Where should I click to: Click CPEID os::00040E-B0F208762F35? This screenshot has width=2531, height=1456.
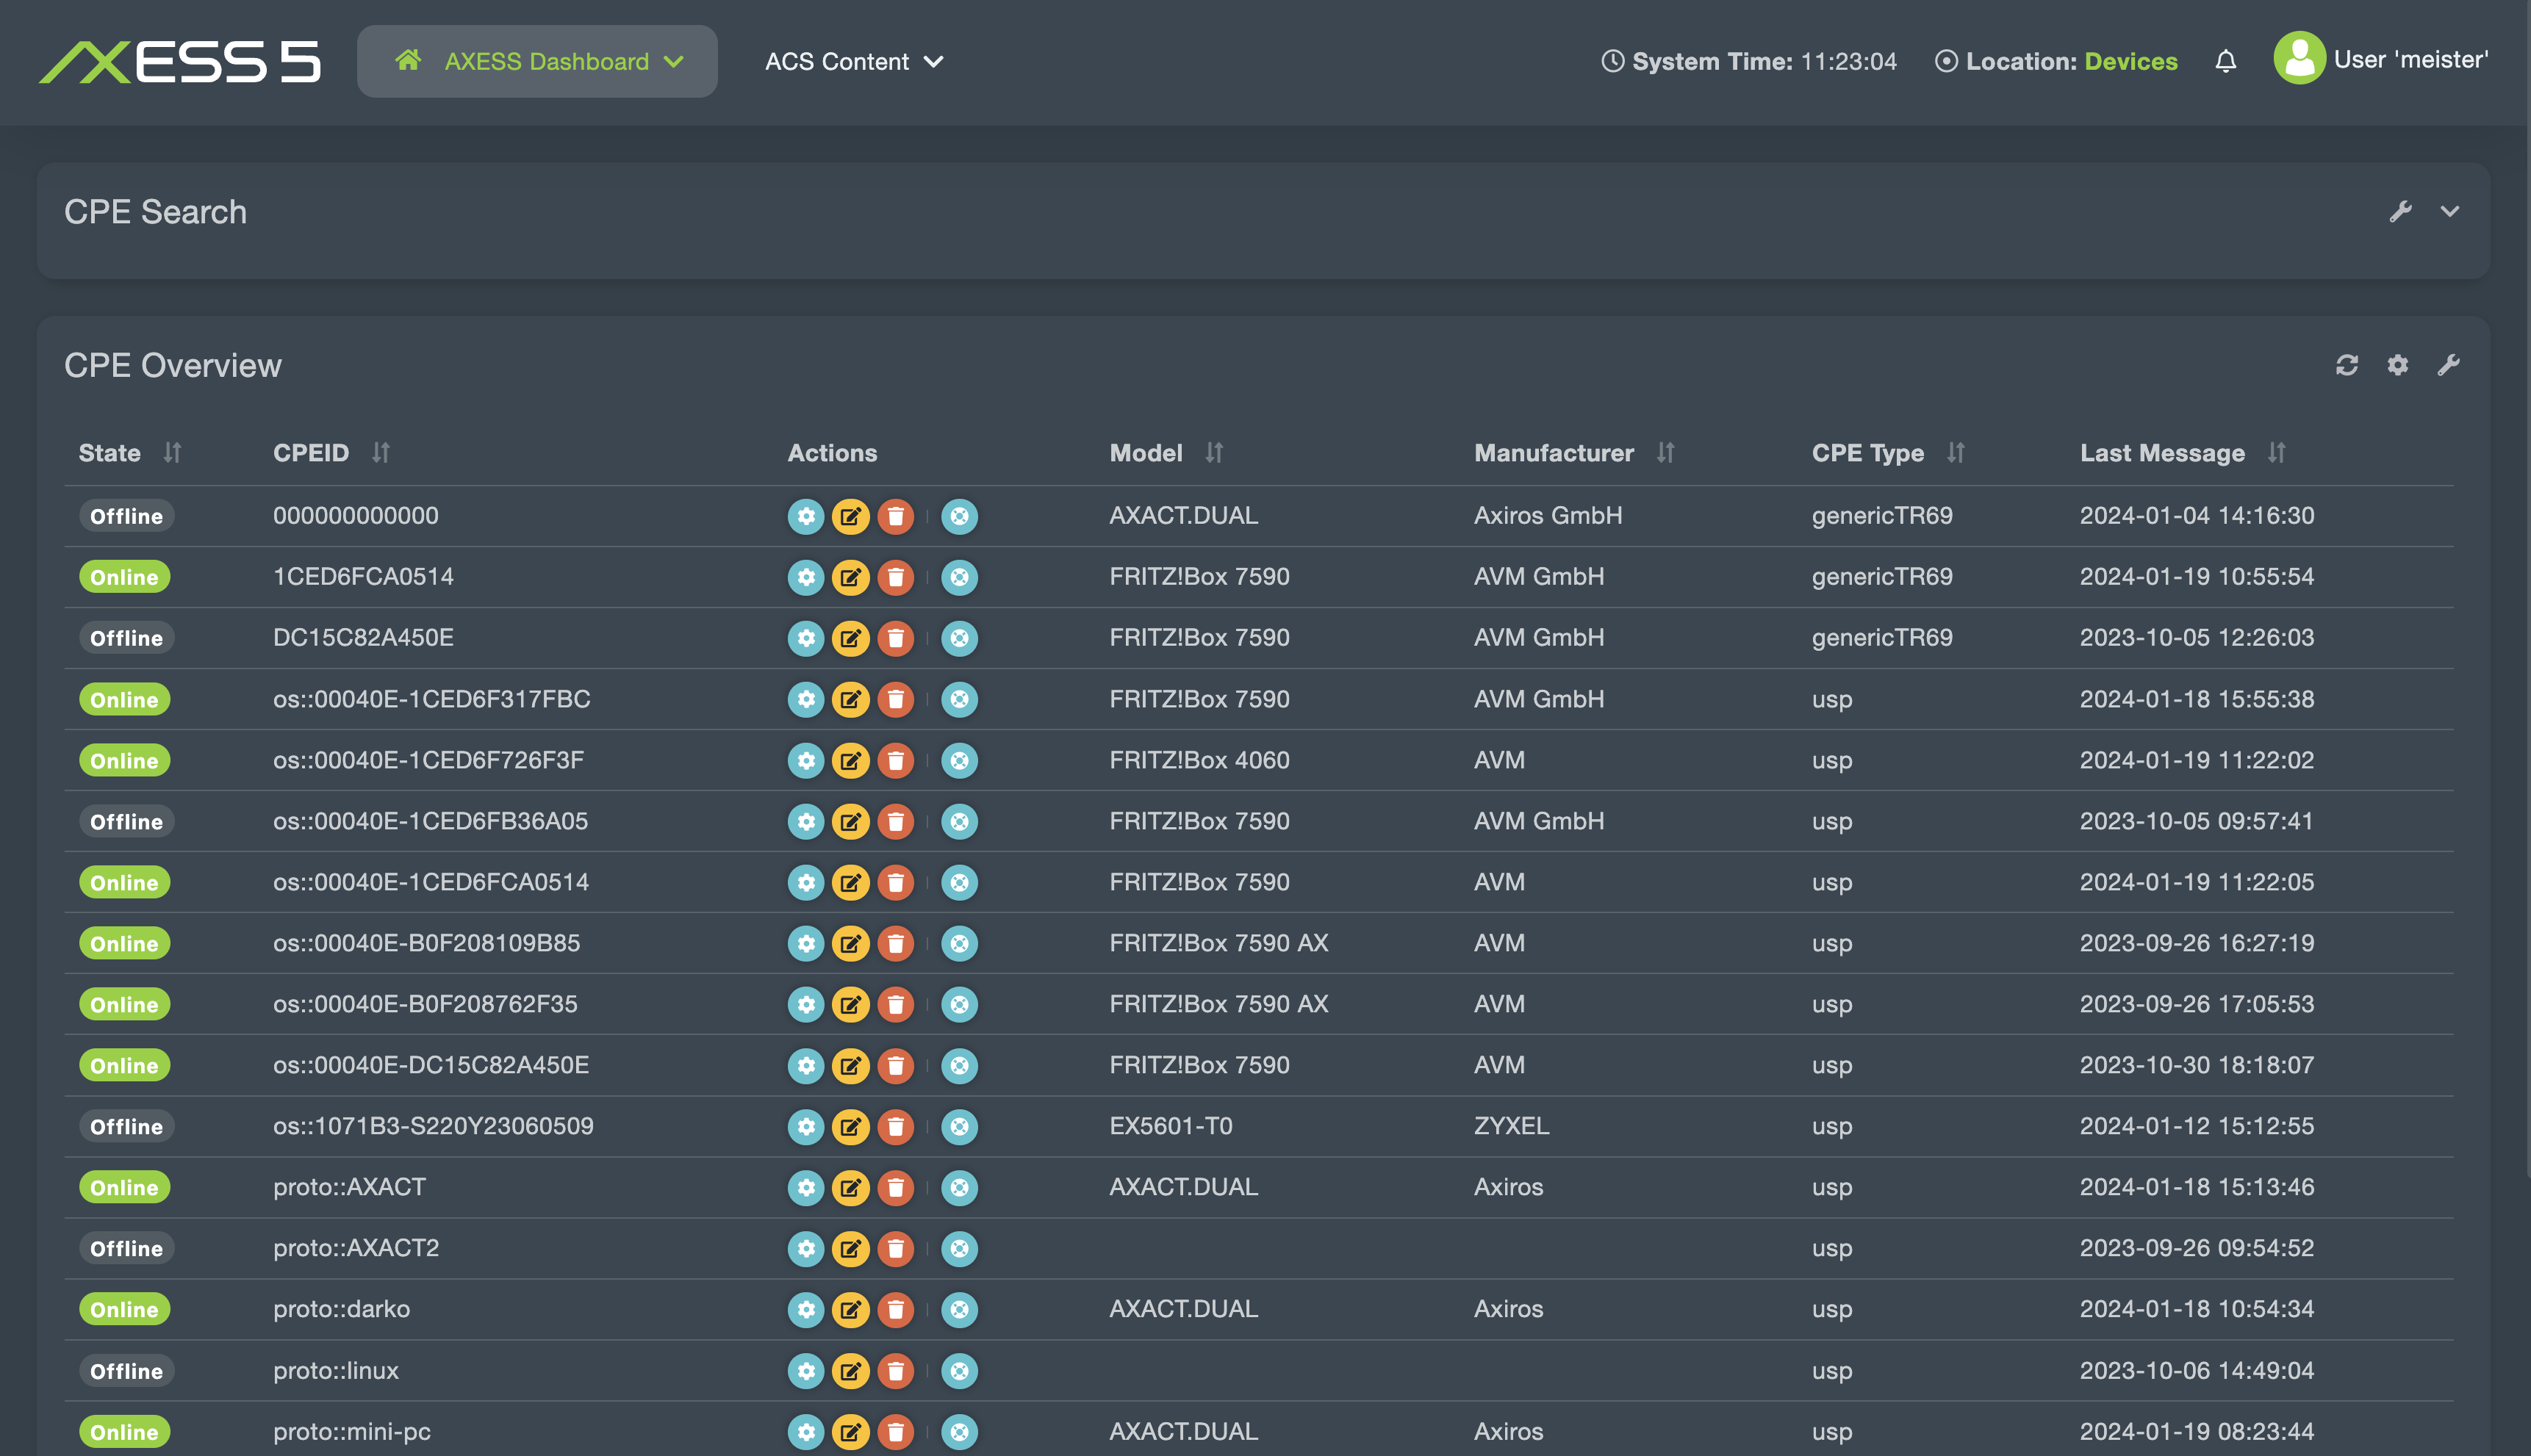pyautogui.click(x=426, y=1004)
